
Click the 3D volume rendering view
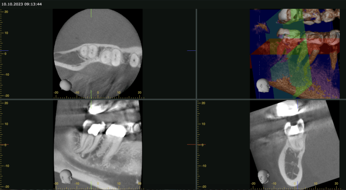(295, 53)
